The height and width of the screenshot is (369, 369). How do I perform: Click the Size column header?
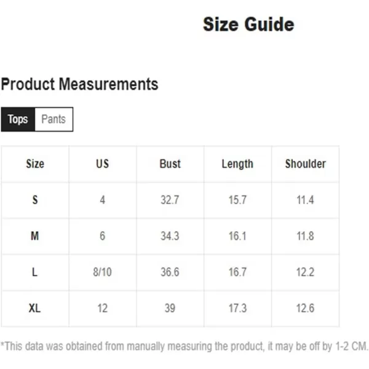coord(35,164)
